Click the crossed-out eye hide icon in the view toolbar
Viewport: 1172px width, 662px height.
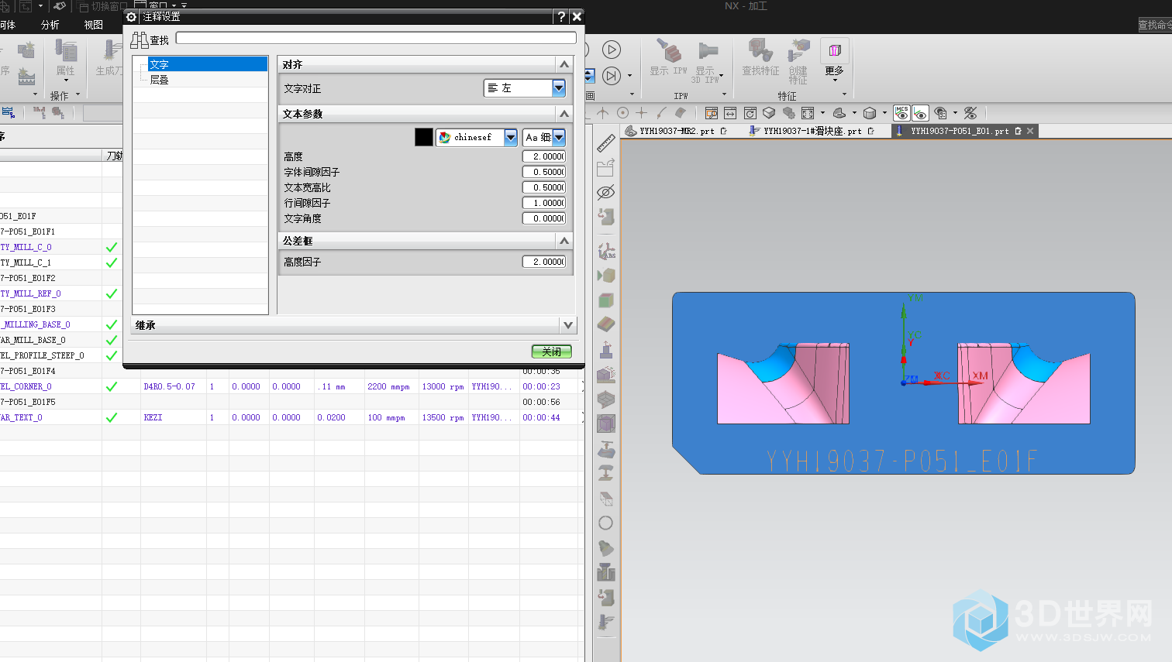point(970,113)
